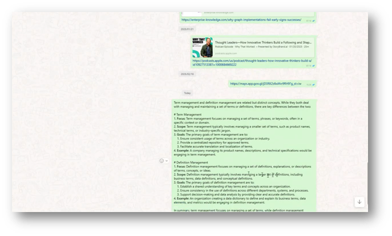Click the "Thought Leaders—How Innovative Thinkers" preview title
Viewport: 392px width, 236px height.
(263, 42)
